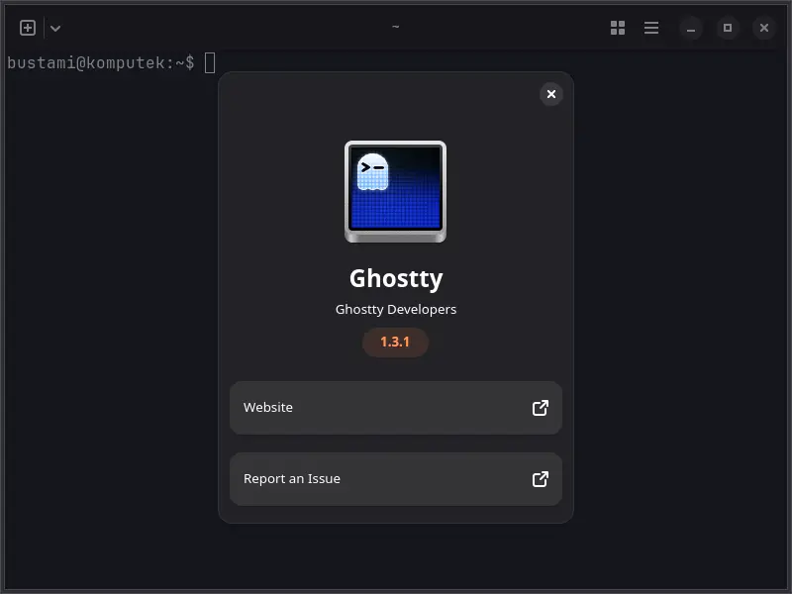
Task: Click the 1.3.1 version badge
Action: [395, 342]
